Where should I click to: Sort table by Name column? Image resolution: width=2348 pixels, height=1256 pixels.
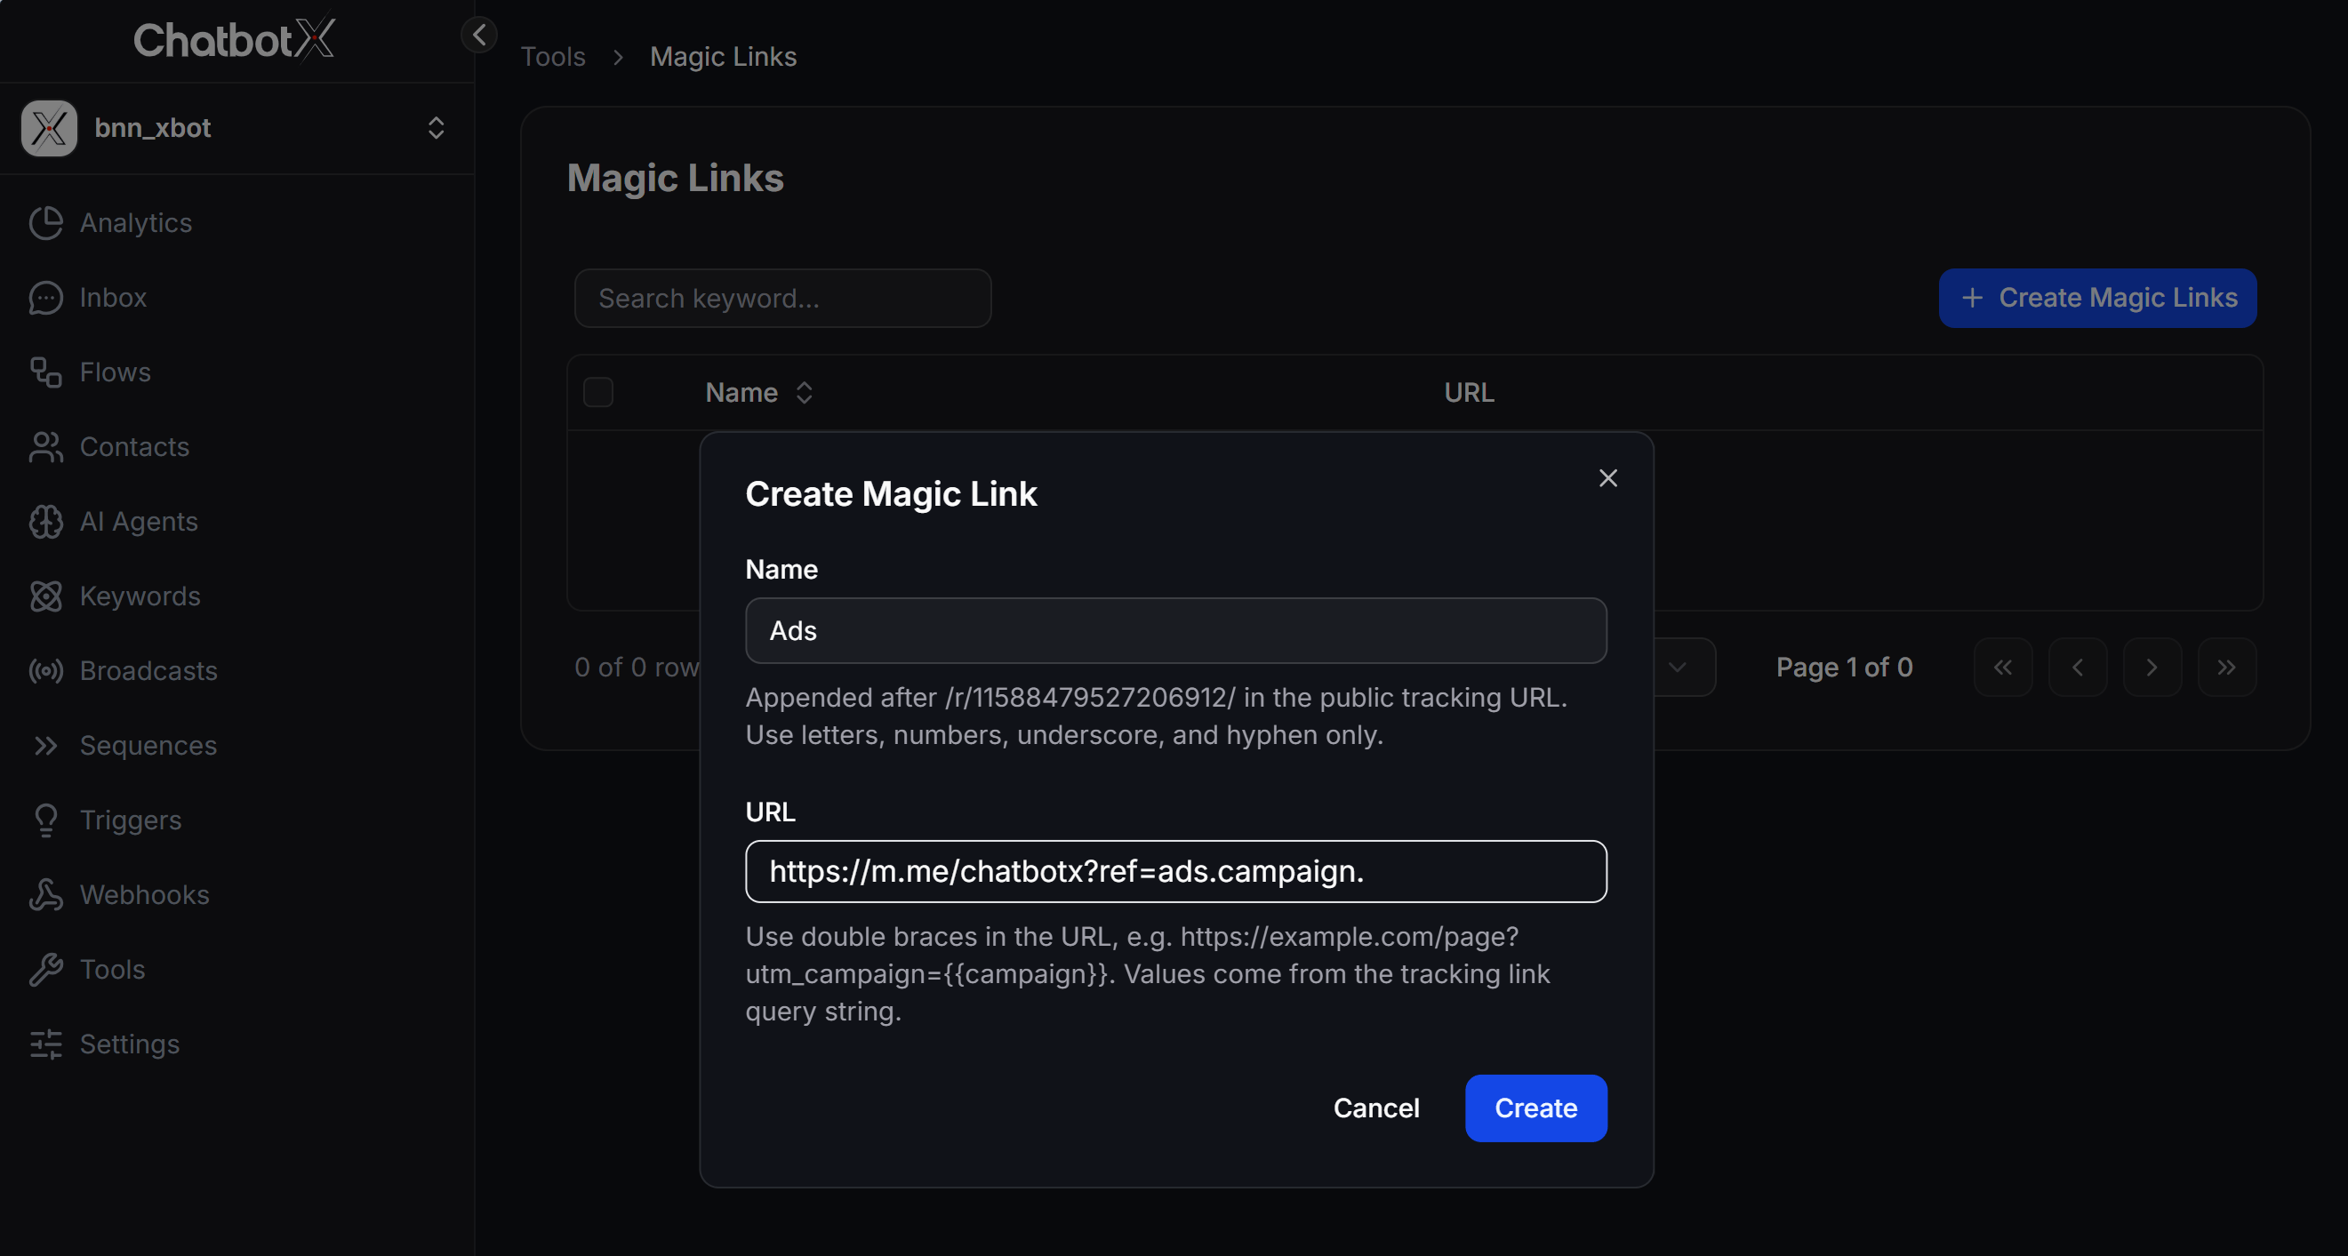click(759, 393)
